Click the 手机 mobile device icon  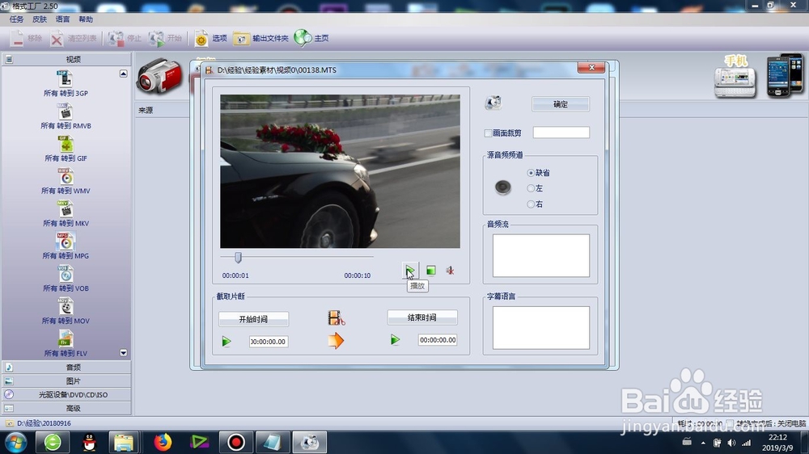[735, 76]
